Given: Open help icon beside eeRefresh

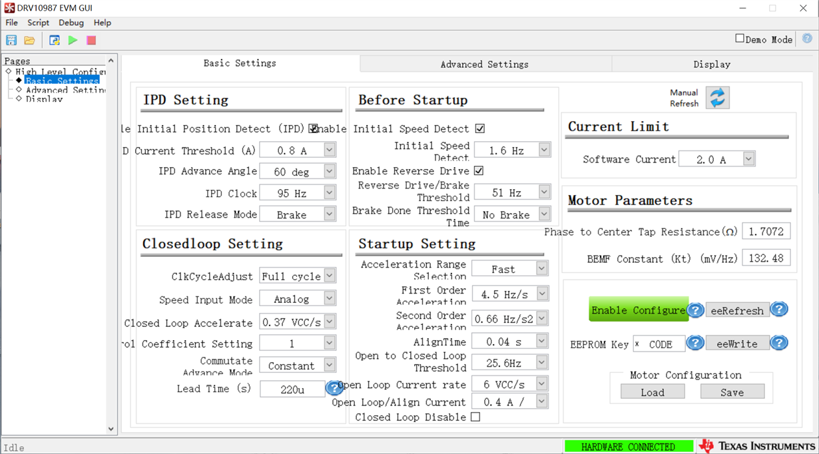Looking at the screenshot, I should tap(779, 310).
